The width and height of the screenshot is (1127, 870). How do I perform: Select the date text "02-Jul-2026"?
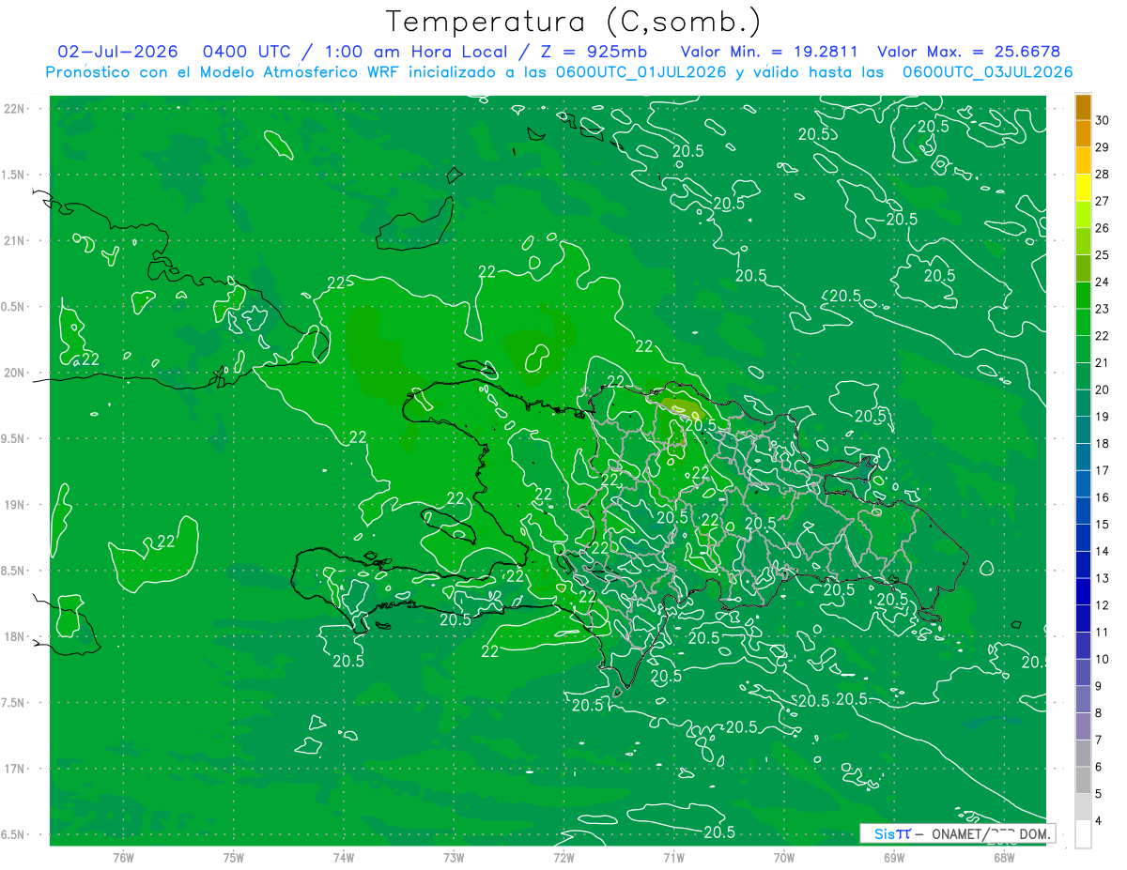click(117, 52)
